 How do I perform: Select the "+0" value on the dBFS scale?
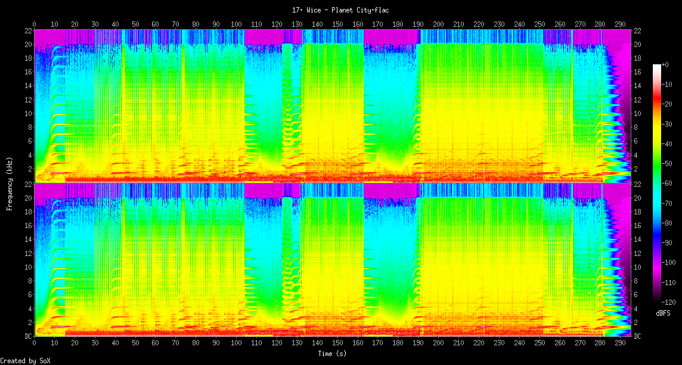tap(665, 64)
